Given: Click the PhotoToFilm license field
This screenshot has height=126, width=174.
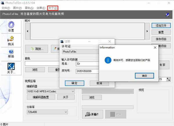Looking at the screenshot, I should (x=80, y=52).
